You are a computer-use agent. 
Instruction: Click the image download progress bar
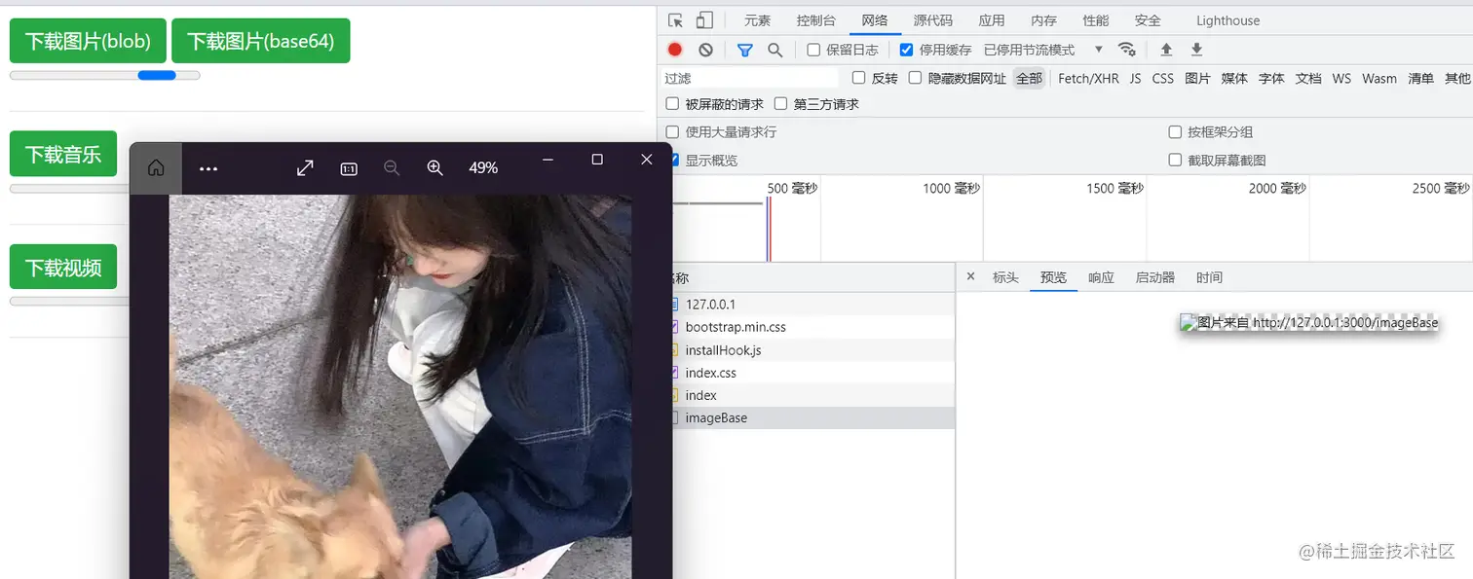coord(104,75)
